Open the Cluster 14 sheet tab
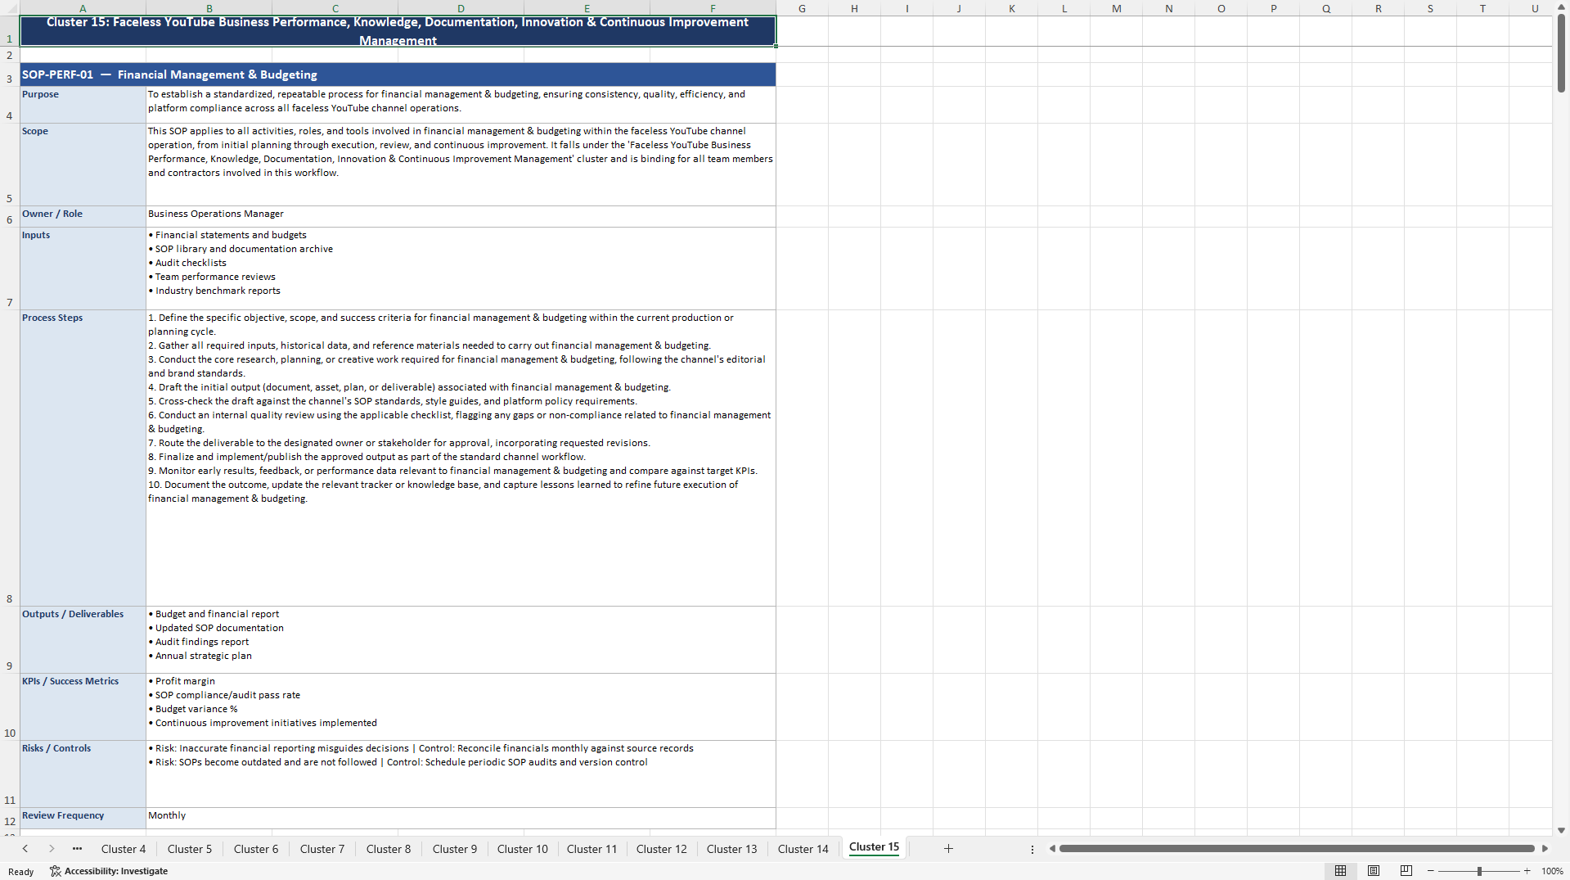1570x880 pixels. point(803,849)
